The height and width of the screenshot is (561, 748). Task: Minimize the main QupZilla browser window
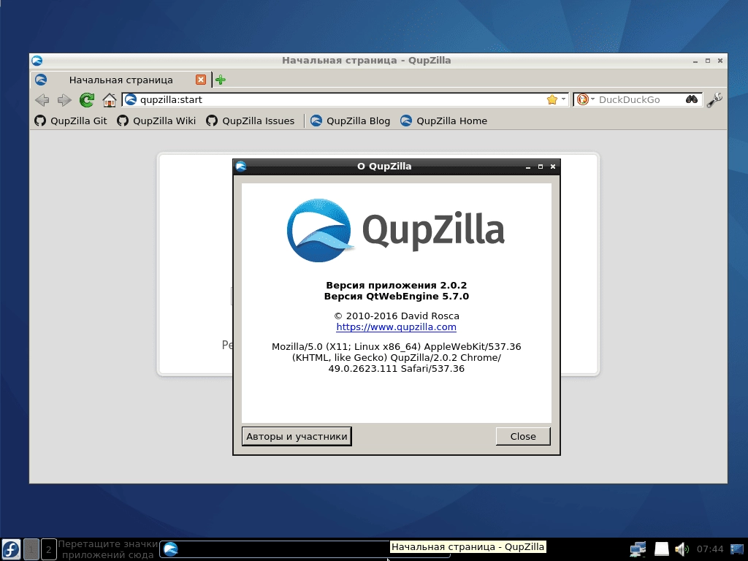click(x=695, y=61)
